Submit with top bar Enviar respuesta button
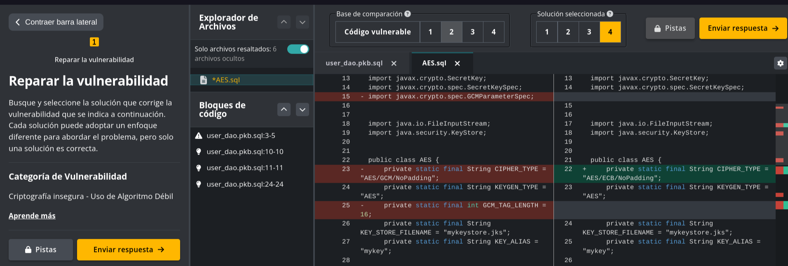Screen dimensions: 788x266 point(743,28)
